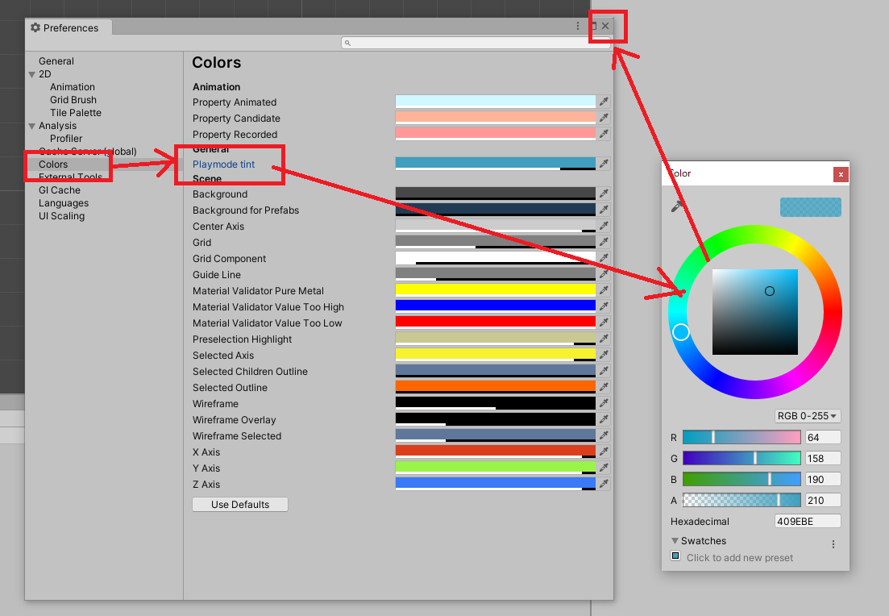Screen dimensions: 889x616
Task: Click the Playmode tint label
Action: pyautogui.click(x=223, y=164)
